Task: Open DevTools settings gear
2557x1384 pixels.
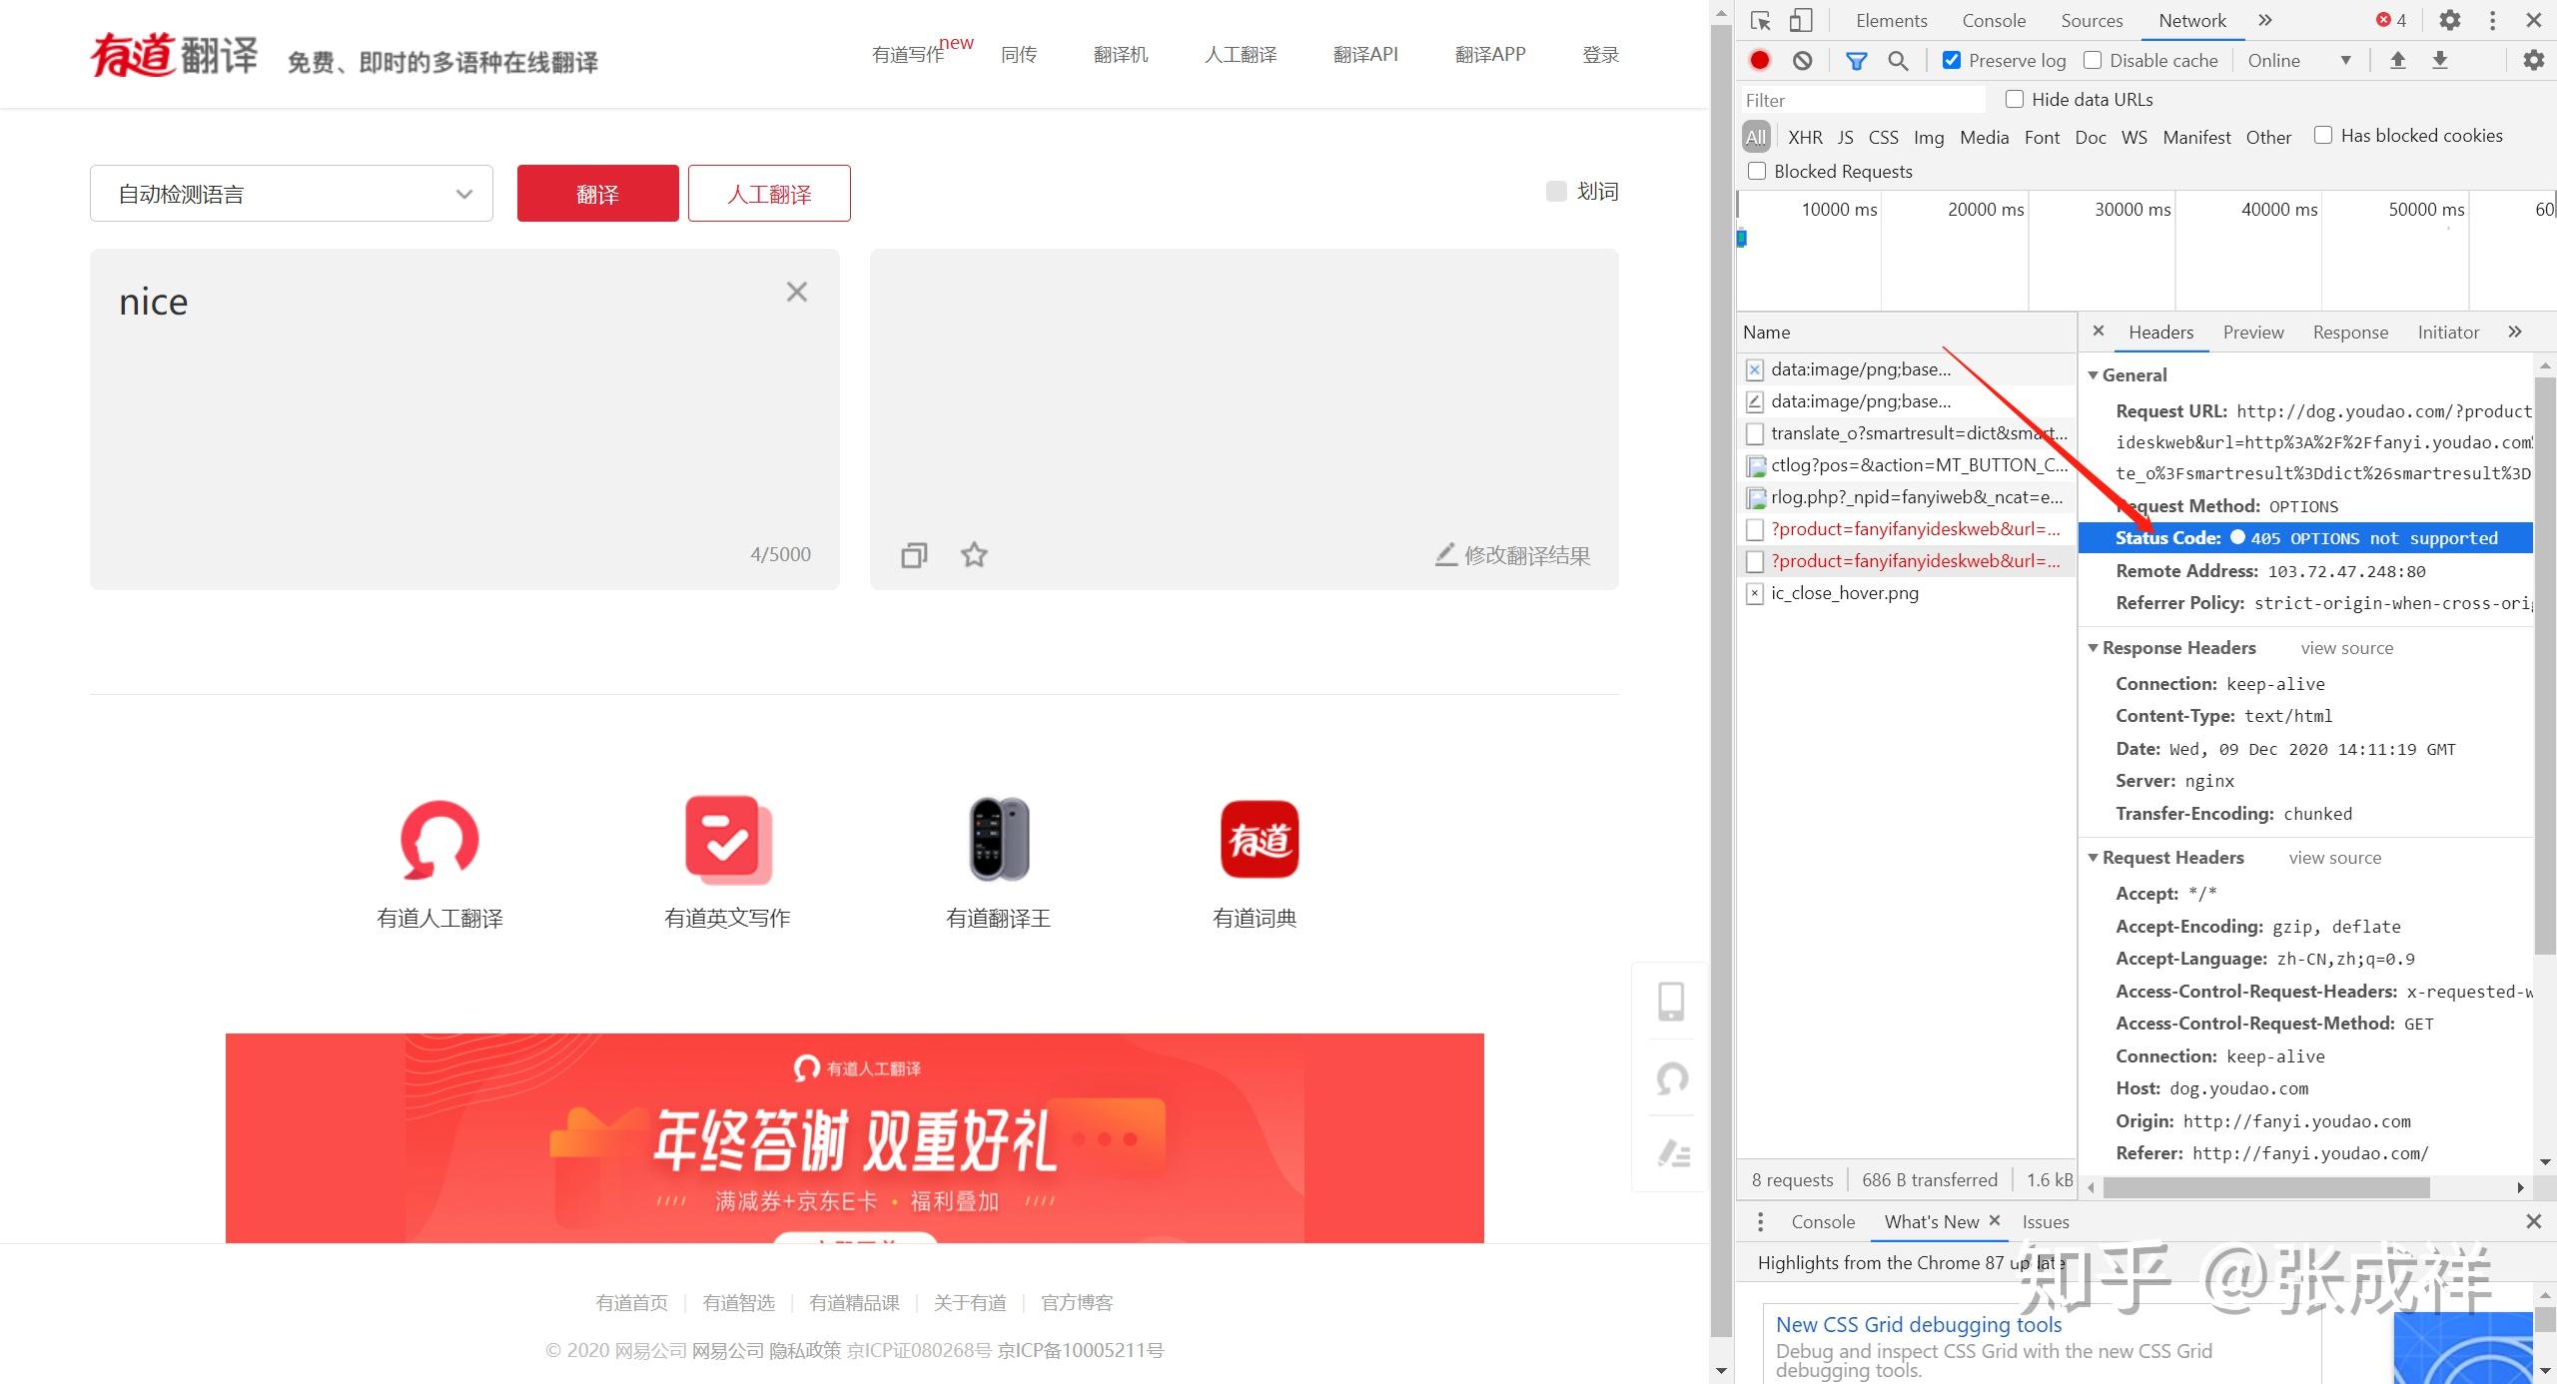Action: click(2450, 21)
